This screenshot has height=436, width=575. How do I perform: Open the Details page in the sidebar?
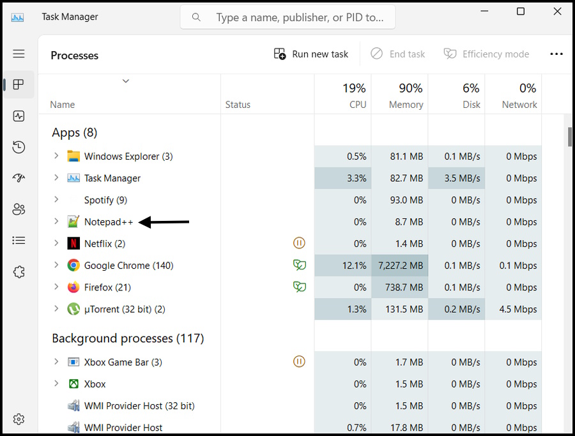(19, 240)
